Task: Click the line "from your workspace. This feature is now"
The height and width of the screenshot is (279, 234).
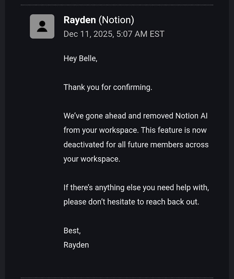Action: pos(135,130)
